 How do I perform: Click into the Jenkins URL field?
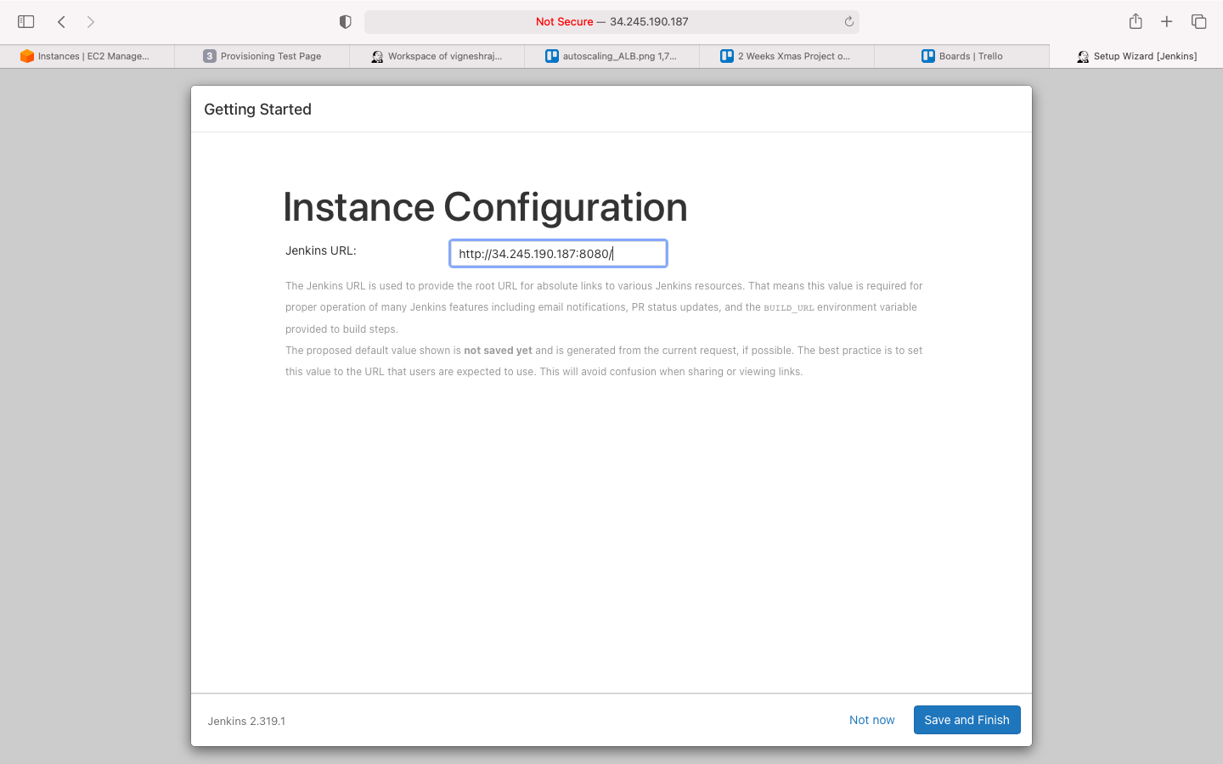click(x=558, y=253)
